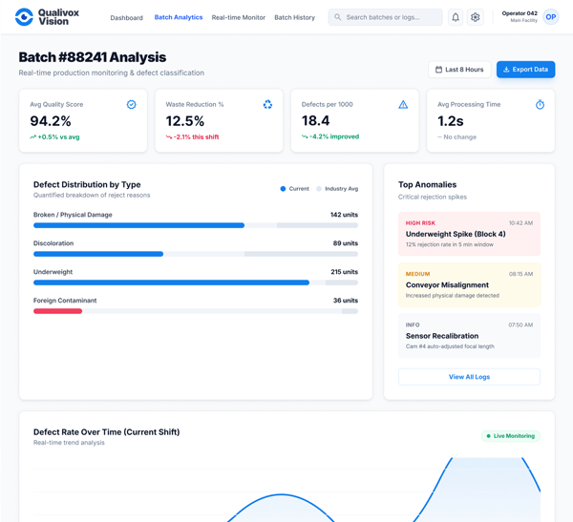The height and width of the screenshot is (522, 573).
Task: Open settings via the gear icon
Action: click(476, 17)
